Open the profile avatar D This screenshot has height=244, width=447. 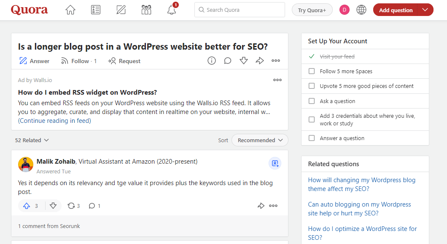pos(345,10)
